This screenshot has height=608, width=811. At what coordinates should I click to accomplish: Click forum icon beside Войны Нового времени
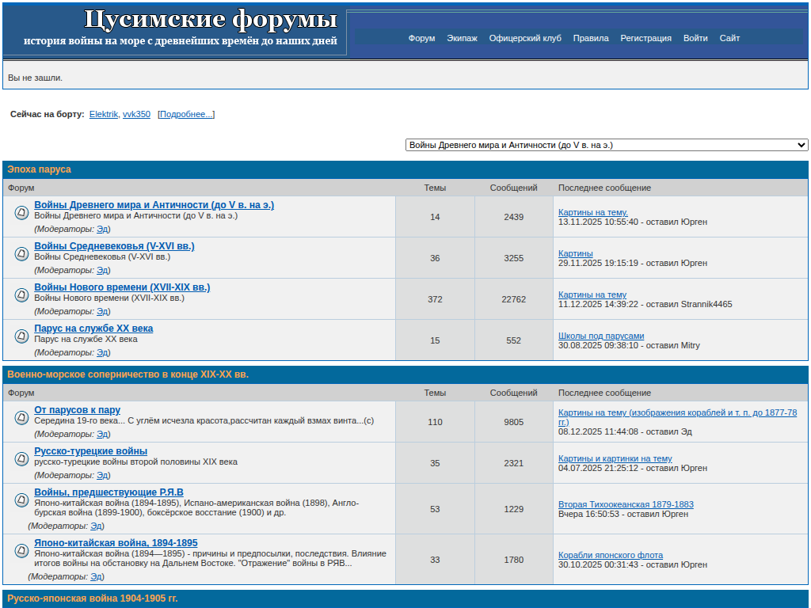[21, 295]
